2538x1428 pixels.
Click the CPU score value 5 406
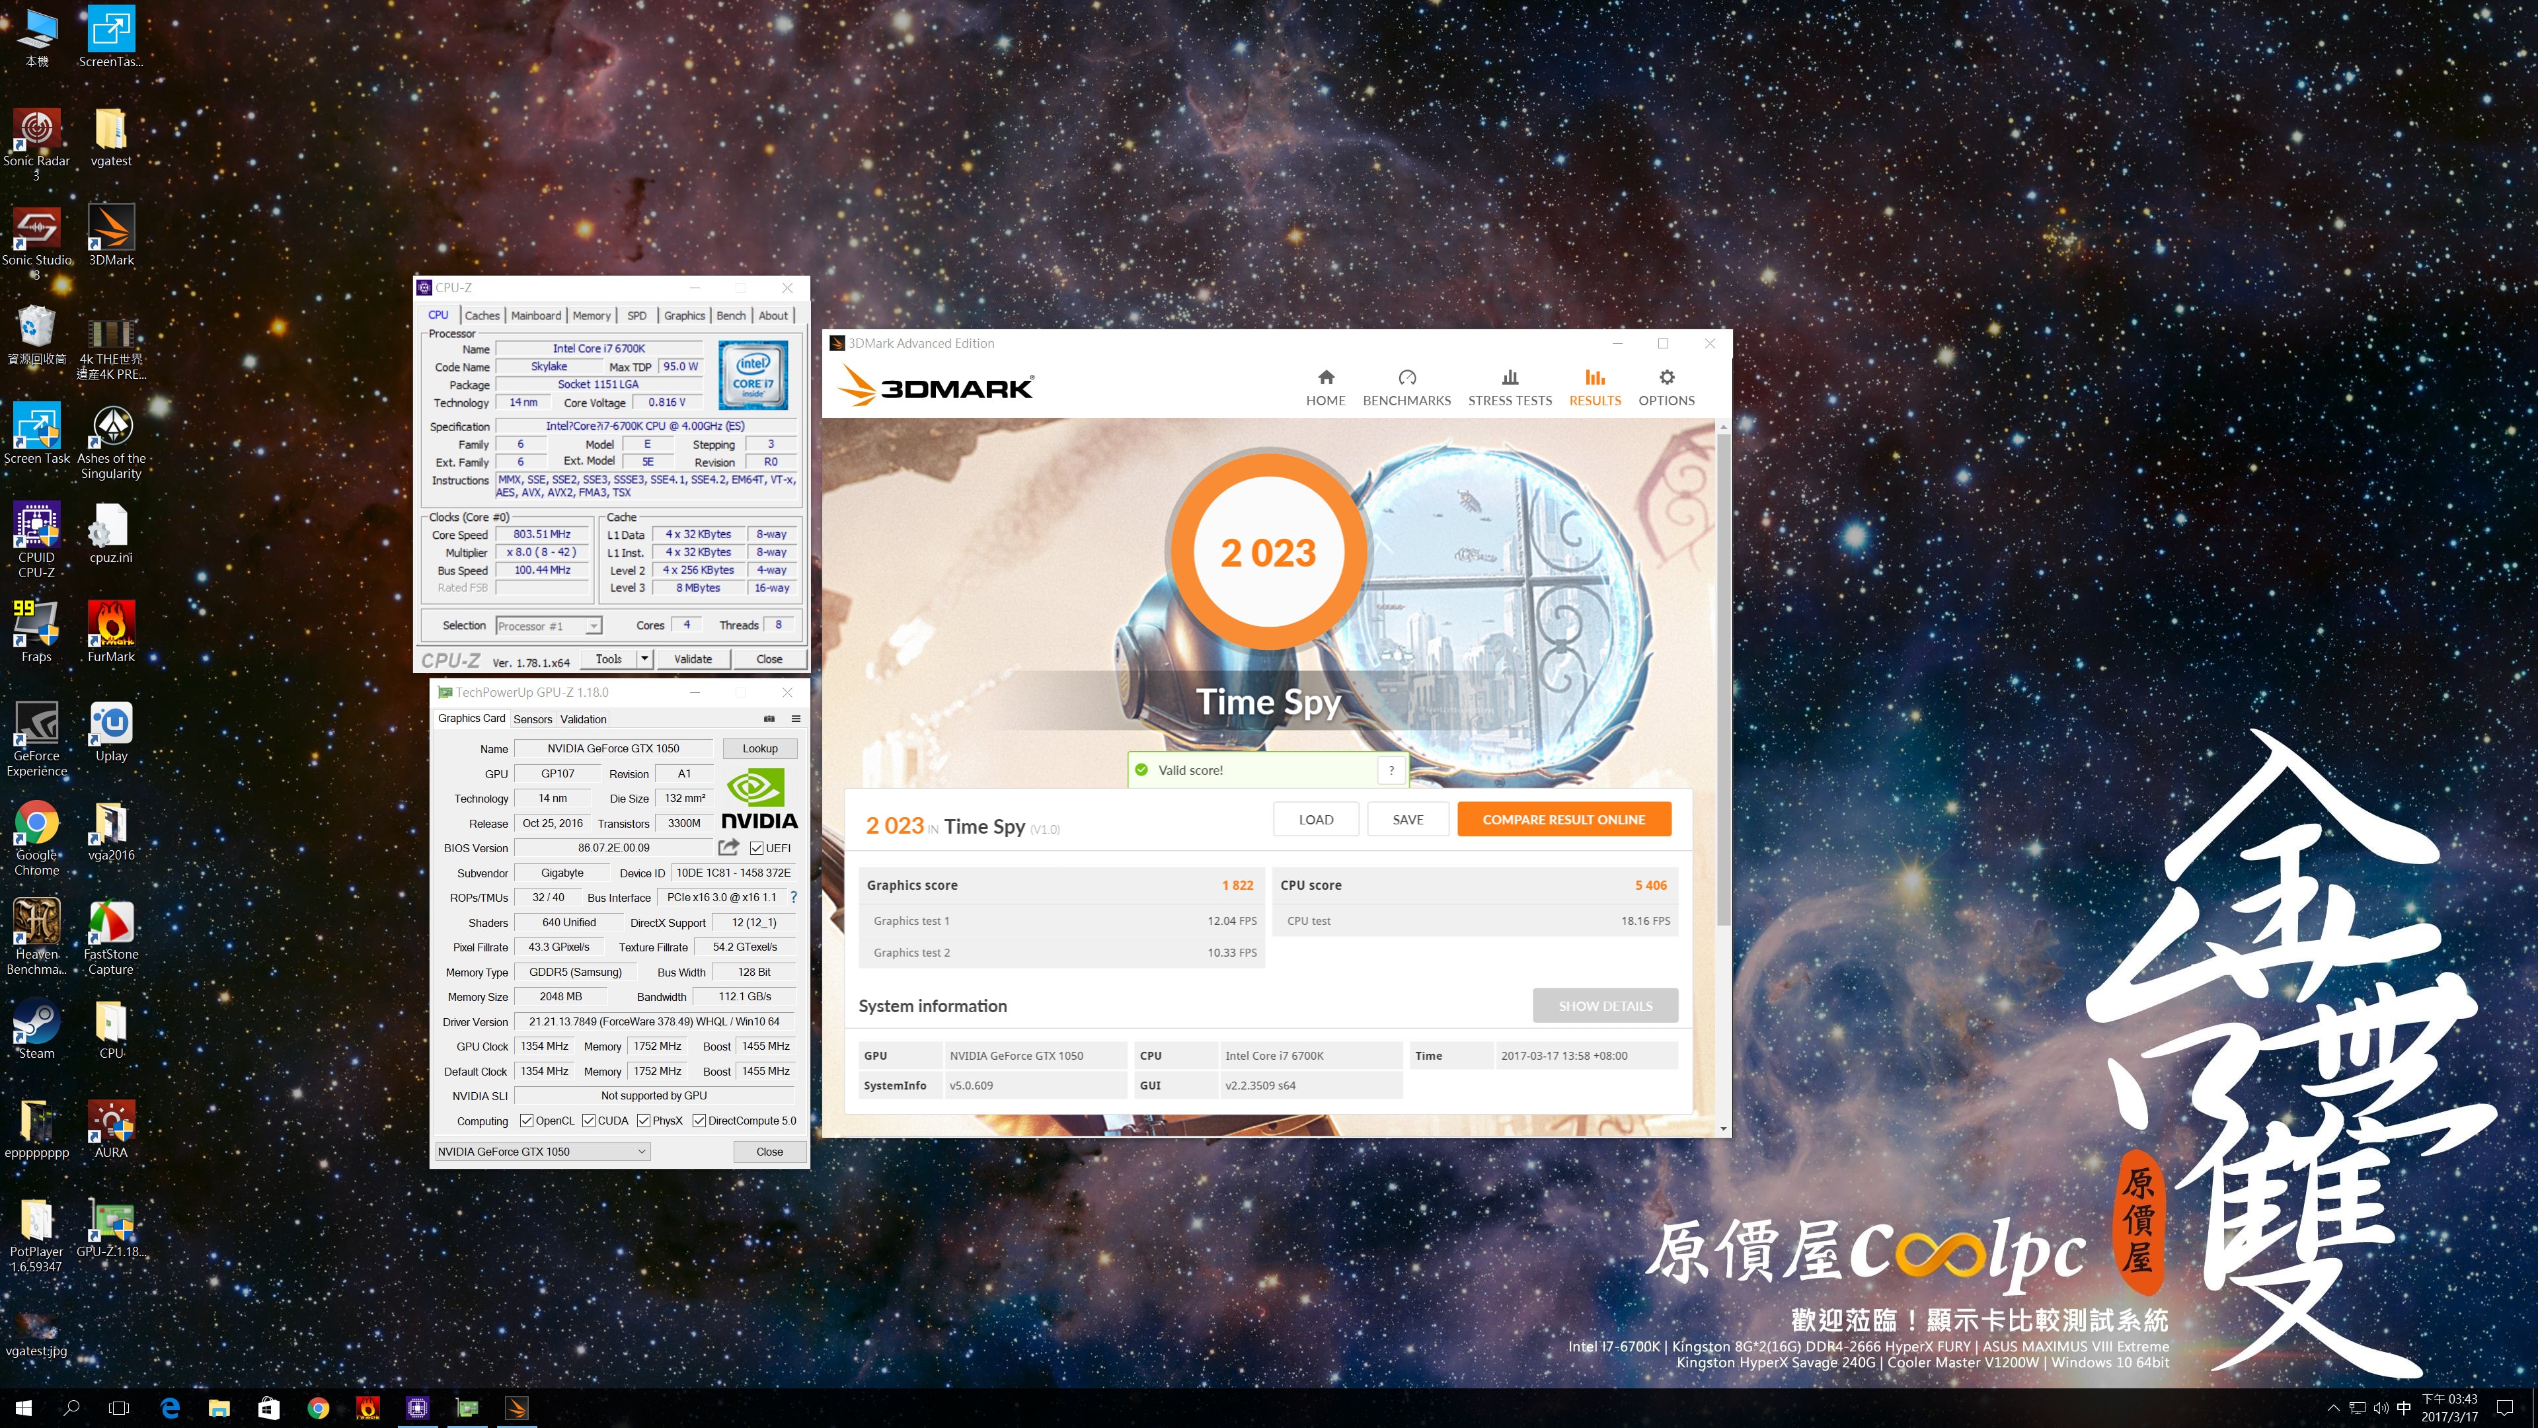click(x=1650, y=885)
